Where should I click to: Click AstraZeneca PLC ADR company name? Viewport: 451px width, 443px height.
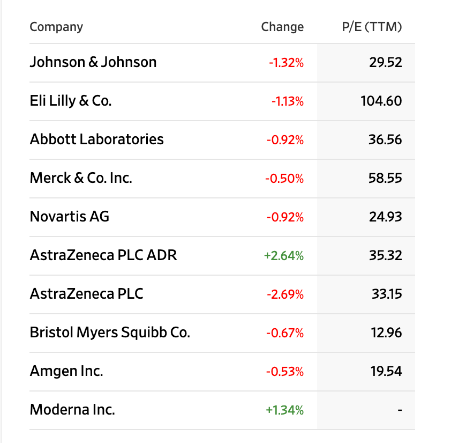[103, 255]
